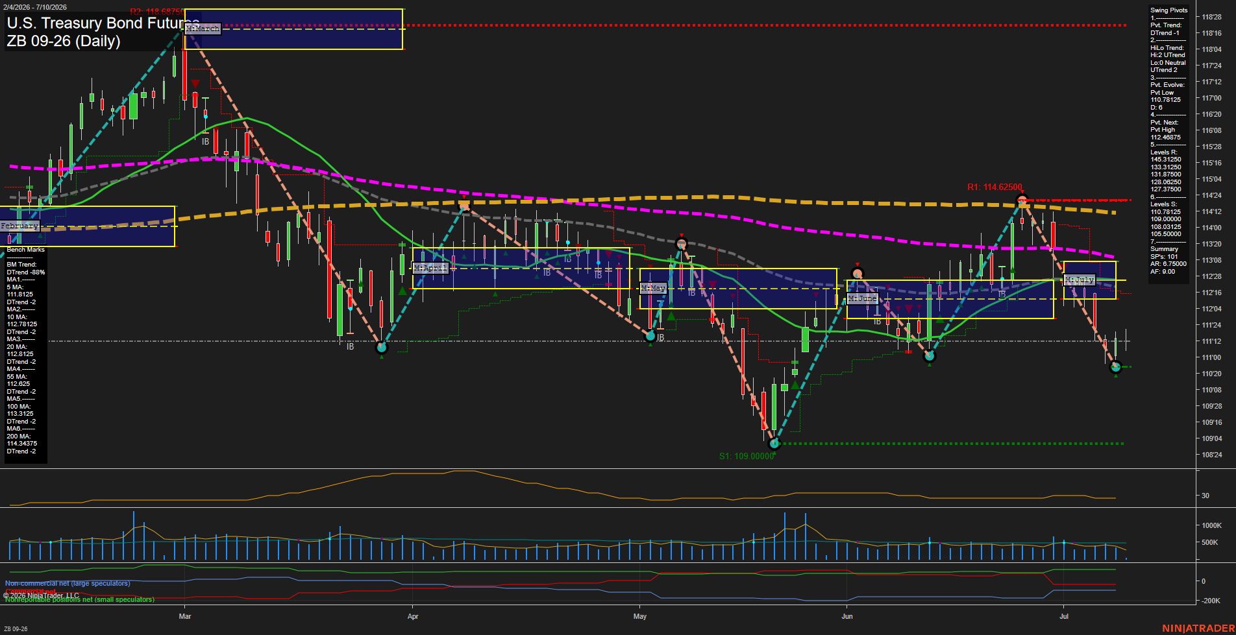
Task: Select the 131.87500 resistance level value
Action: pos(1166,174)
